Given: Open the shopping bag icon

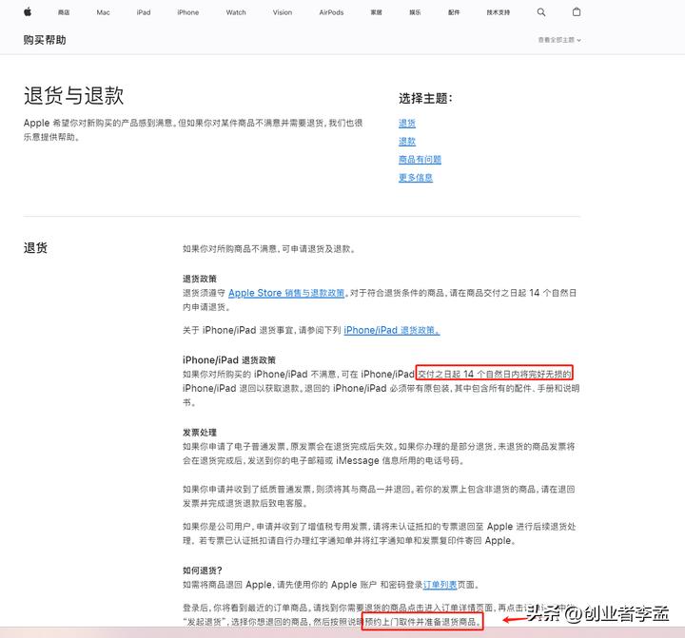Looking at the screenshot, I should click(577, 11).
